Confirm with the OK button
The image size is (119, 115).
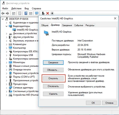[x=93, y=103]
